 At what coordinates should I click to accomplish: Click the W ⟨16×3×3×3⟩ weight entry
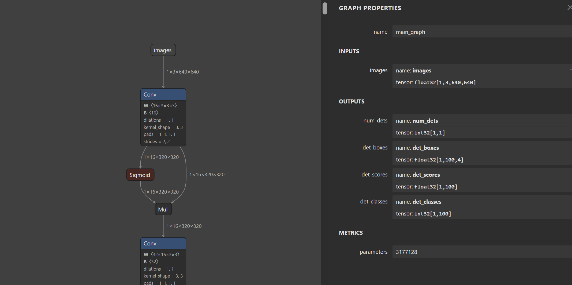click(x=160, y=106)
